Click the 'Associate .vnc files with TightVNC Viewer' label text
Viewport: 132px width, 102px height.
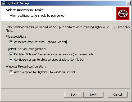tap(40, 42)
